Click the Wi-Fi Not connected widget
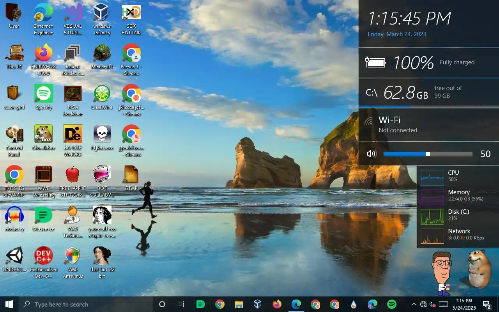The width and height of the screenshot is (499, 312). (429, 124)
